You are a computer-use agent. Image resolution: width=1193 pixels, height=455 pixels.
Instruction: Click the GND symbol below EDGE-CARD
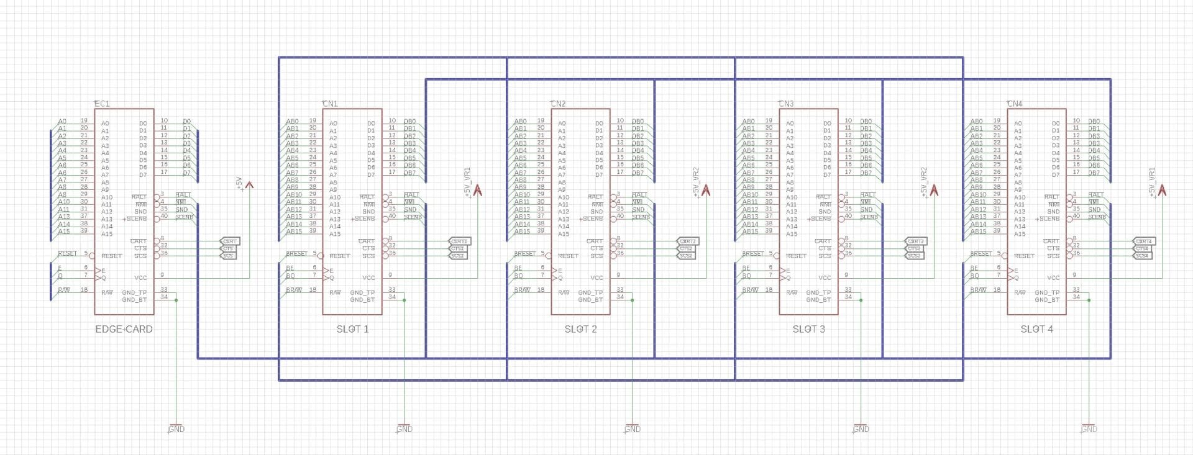tap(176, 428)
